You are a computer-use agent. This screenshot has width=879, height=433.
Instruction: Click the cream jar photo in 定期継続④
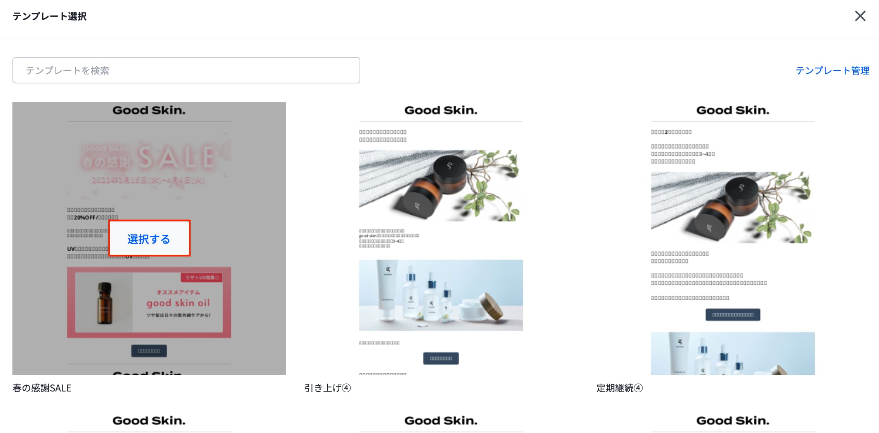tap(733, 208)
